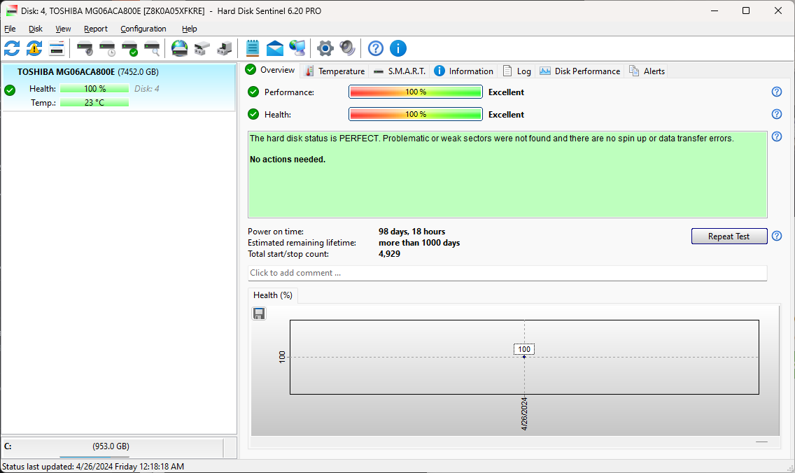Click the Repeat Test button

729,236
